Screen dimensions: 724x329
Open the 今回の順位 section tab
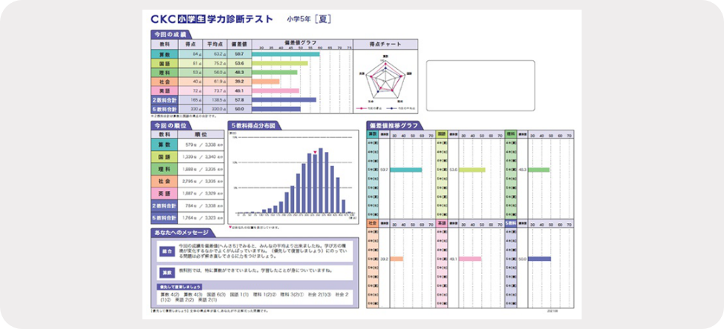point(170,125)
